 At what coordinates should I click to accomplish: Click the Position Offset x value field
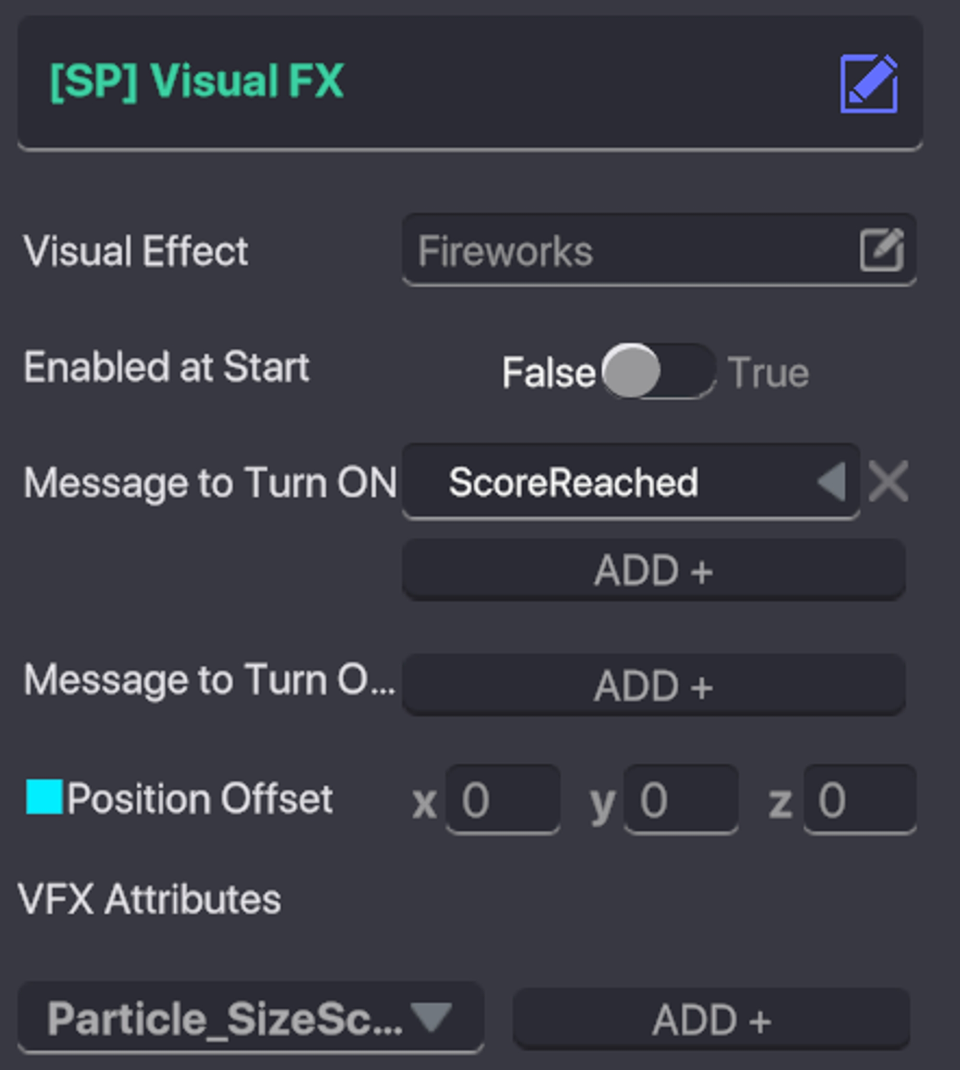pyautogui.click(x=503, y=799)
